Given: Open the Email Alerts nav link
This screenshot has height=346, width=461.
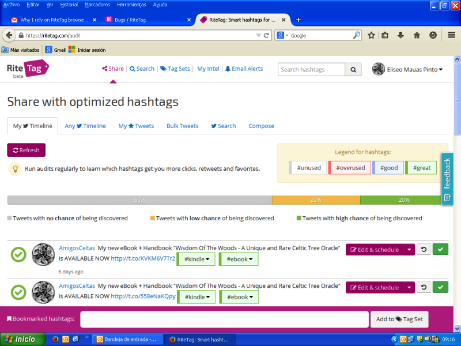Looking at the screenshot, I should point(244,69).
